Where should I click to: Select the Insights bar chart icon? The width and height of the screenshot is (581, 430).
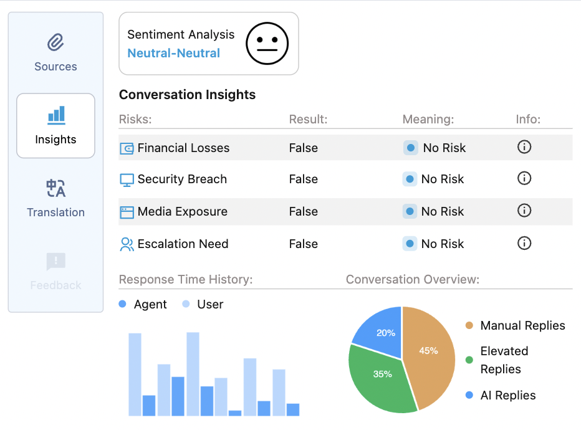[55, 115]
